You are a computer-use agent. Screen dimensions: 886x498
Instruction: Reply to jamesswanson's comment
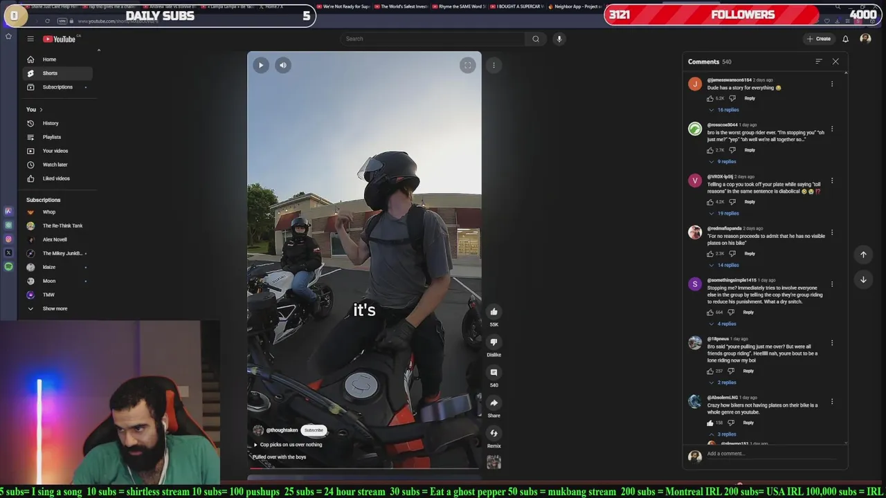tap(750, 98)
